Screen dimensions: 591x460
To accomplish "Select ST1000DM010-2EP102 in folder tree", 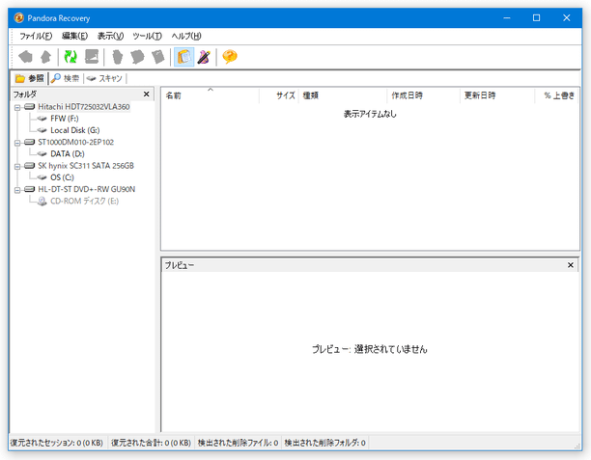I will tap(75, 143).
